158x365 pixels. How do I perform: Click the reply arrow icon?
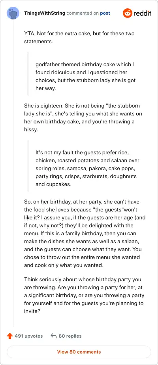click(x=53, y=336)
